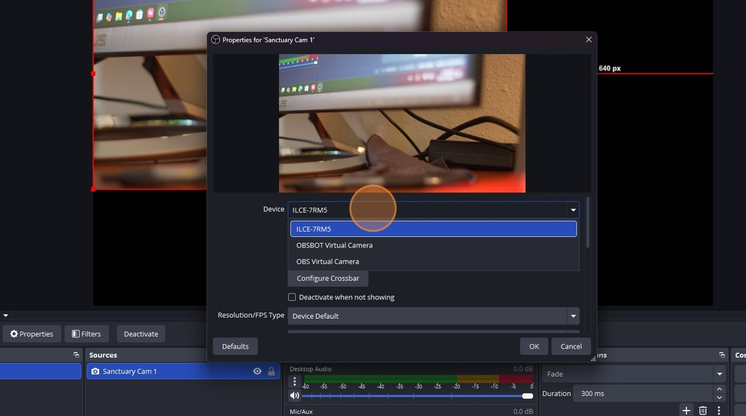Click the selected scene row in Scenes list
The height and width of the screenshot is (416, 746).
click(41, 371)
